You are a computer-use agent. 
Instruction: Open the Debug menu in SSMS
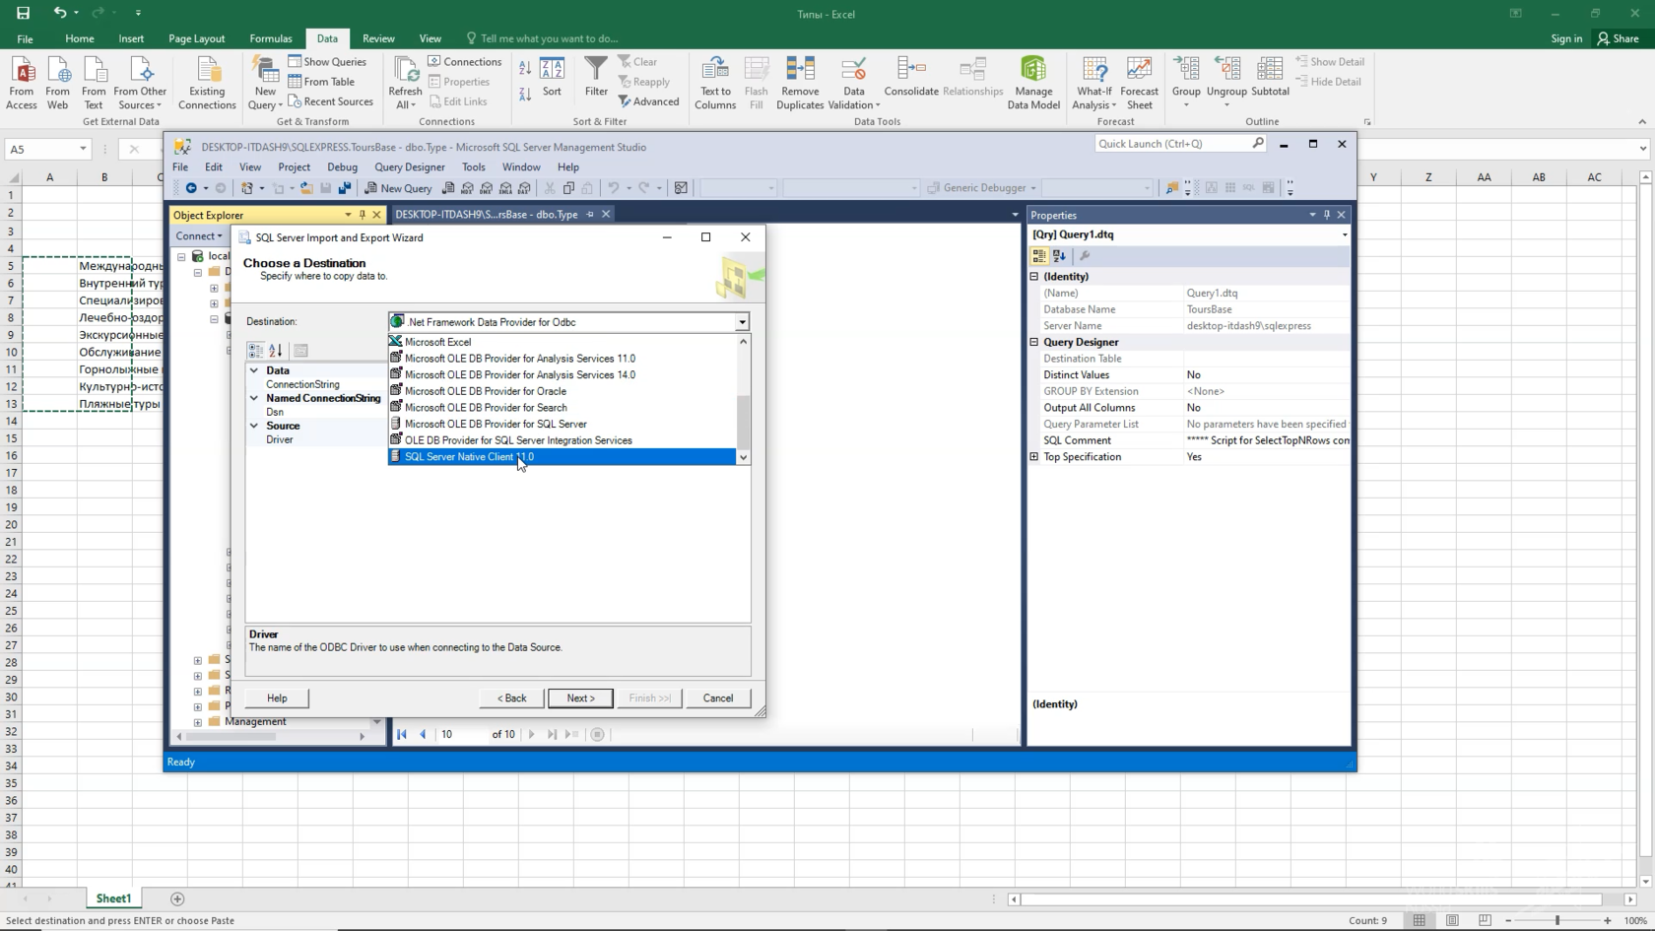pos(342,167)
